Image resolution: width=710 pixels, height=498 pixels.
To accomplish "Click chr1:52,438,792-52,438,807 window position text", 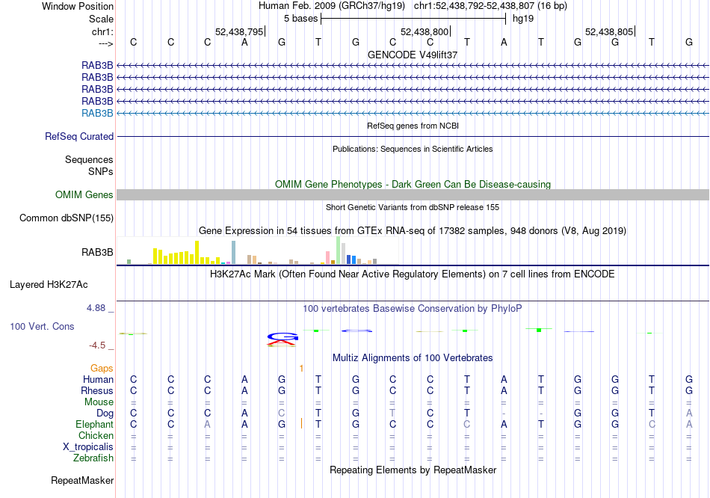I will [490, 6].
